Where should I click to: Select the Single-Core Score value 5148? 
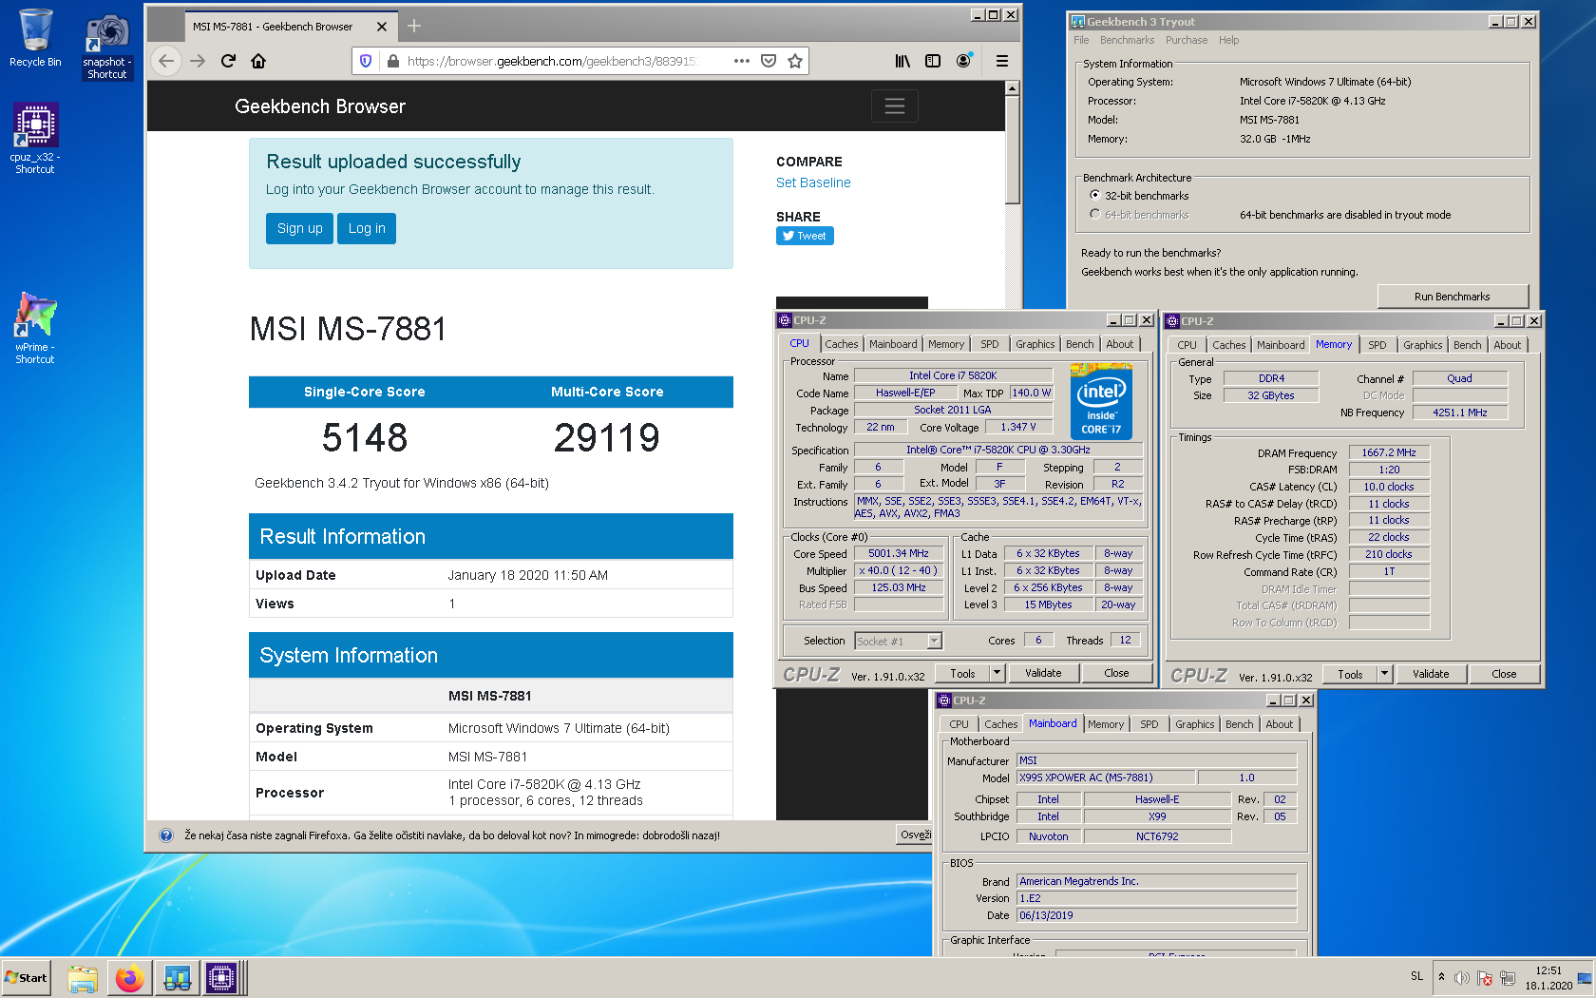(x=365, y=437)
